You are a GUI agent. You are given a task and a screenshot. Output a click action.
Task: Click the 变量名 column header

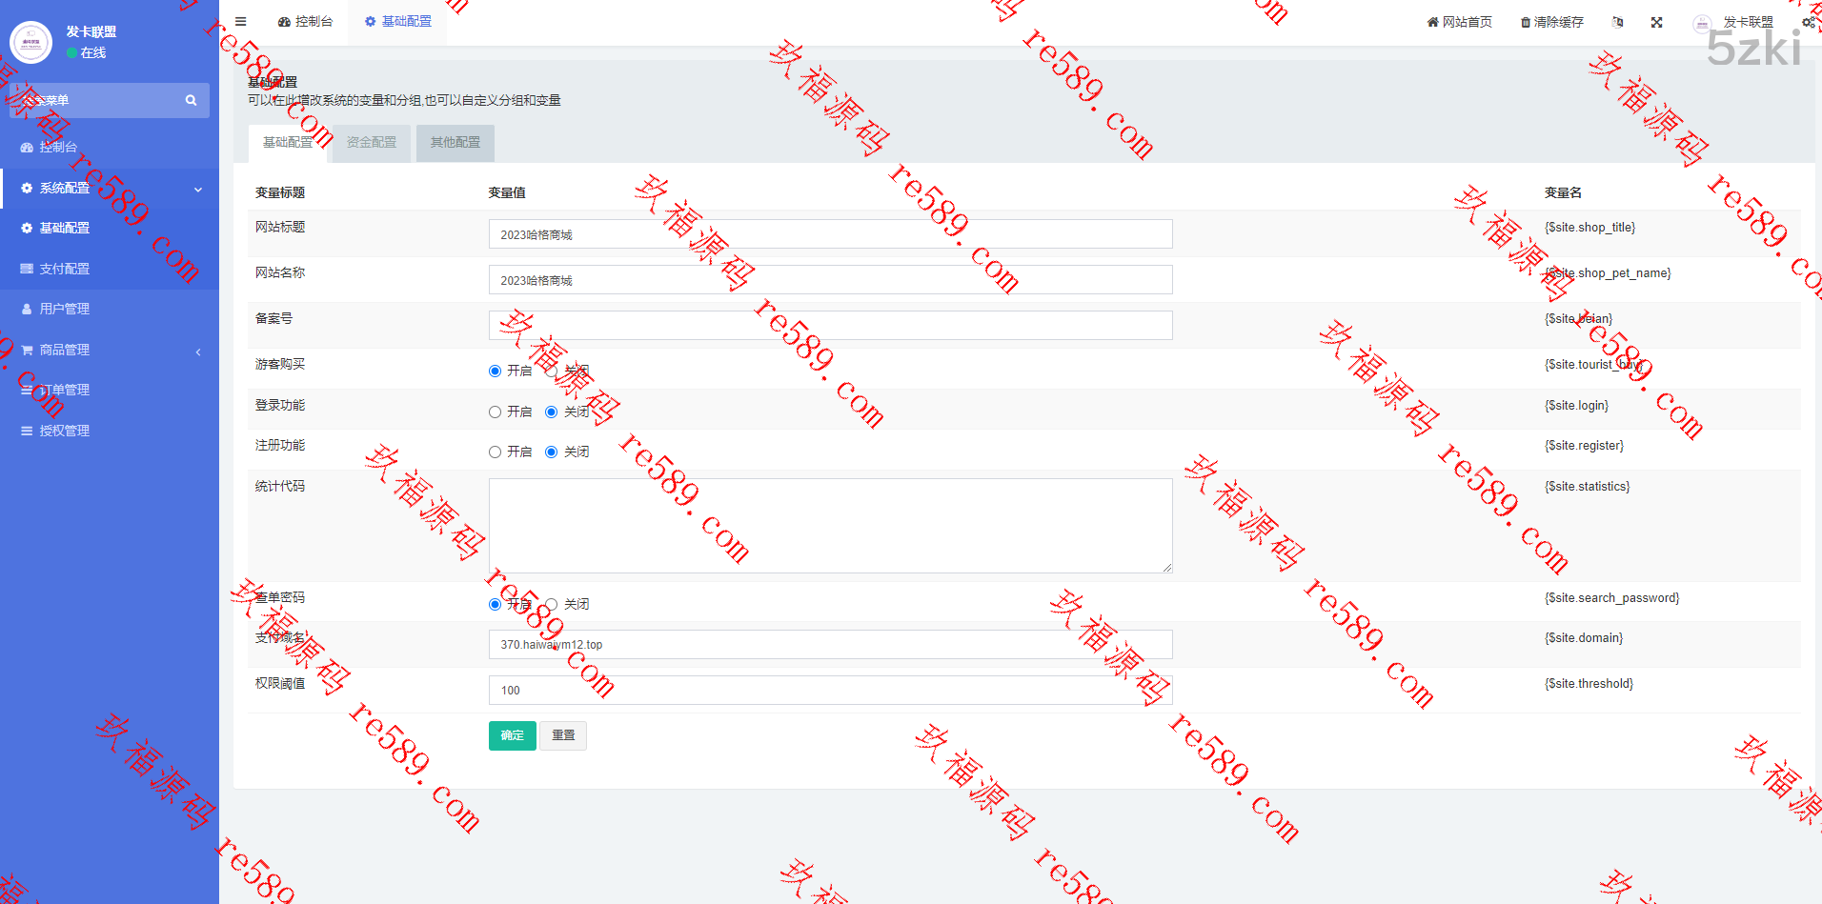point(1563,192)
